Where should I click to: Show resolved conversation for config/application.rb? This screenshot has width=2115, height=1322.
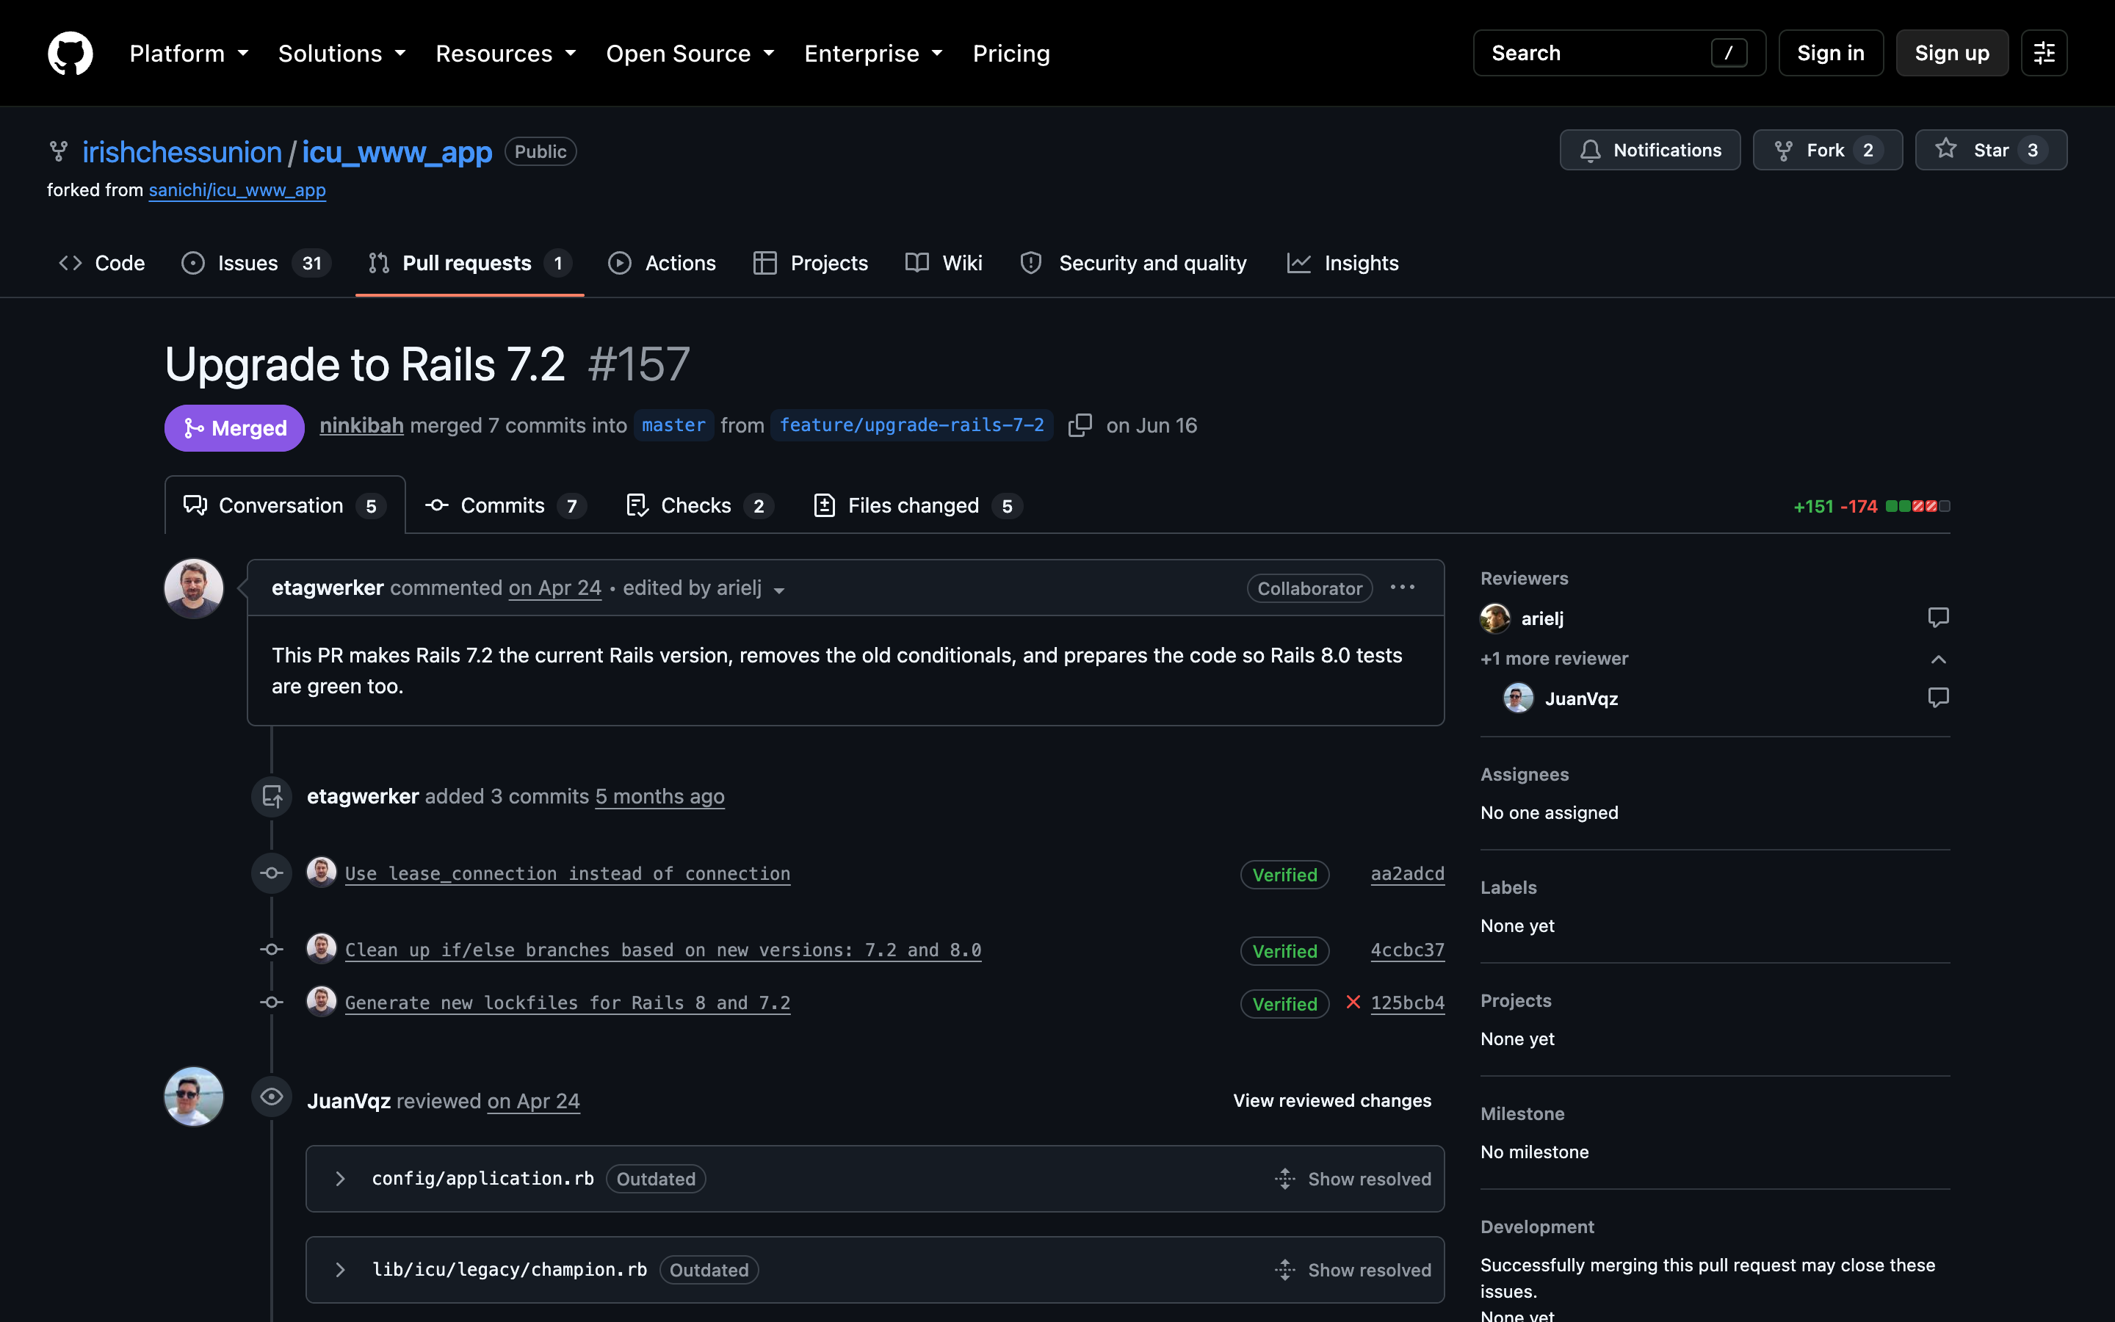pyautogui.click(x=1353, y=1179)
